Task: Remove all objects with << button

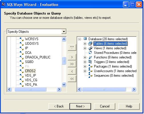Action: [72, 79]
